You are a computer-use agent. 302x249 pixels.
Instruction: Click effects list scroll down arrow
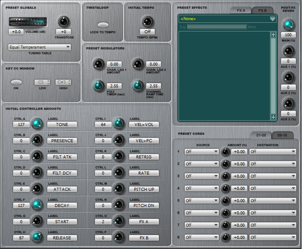coord(273,117)
